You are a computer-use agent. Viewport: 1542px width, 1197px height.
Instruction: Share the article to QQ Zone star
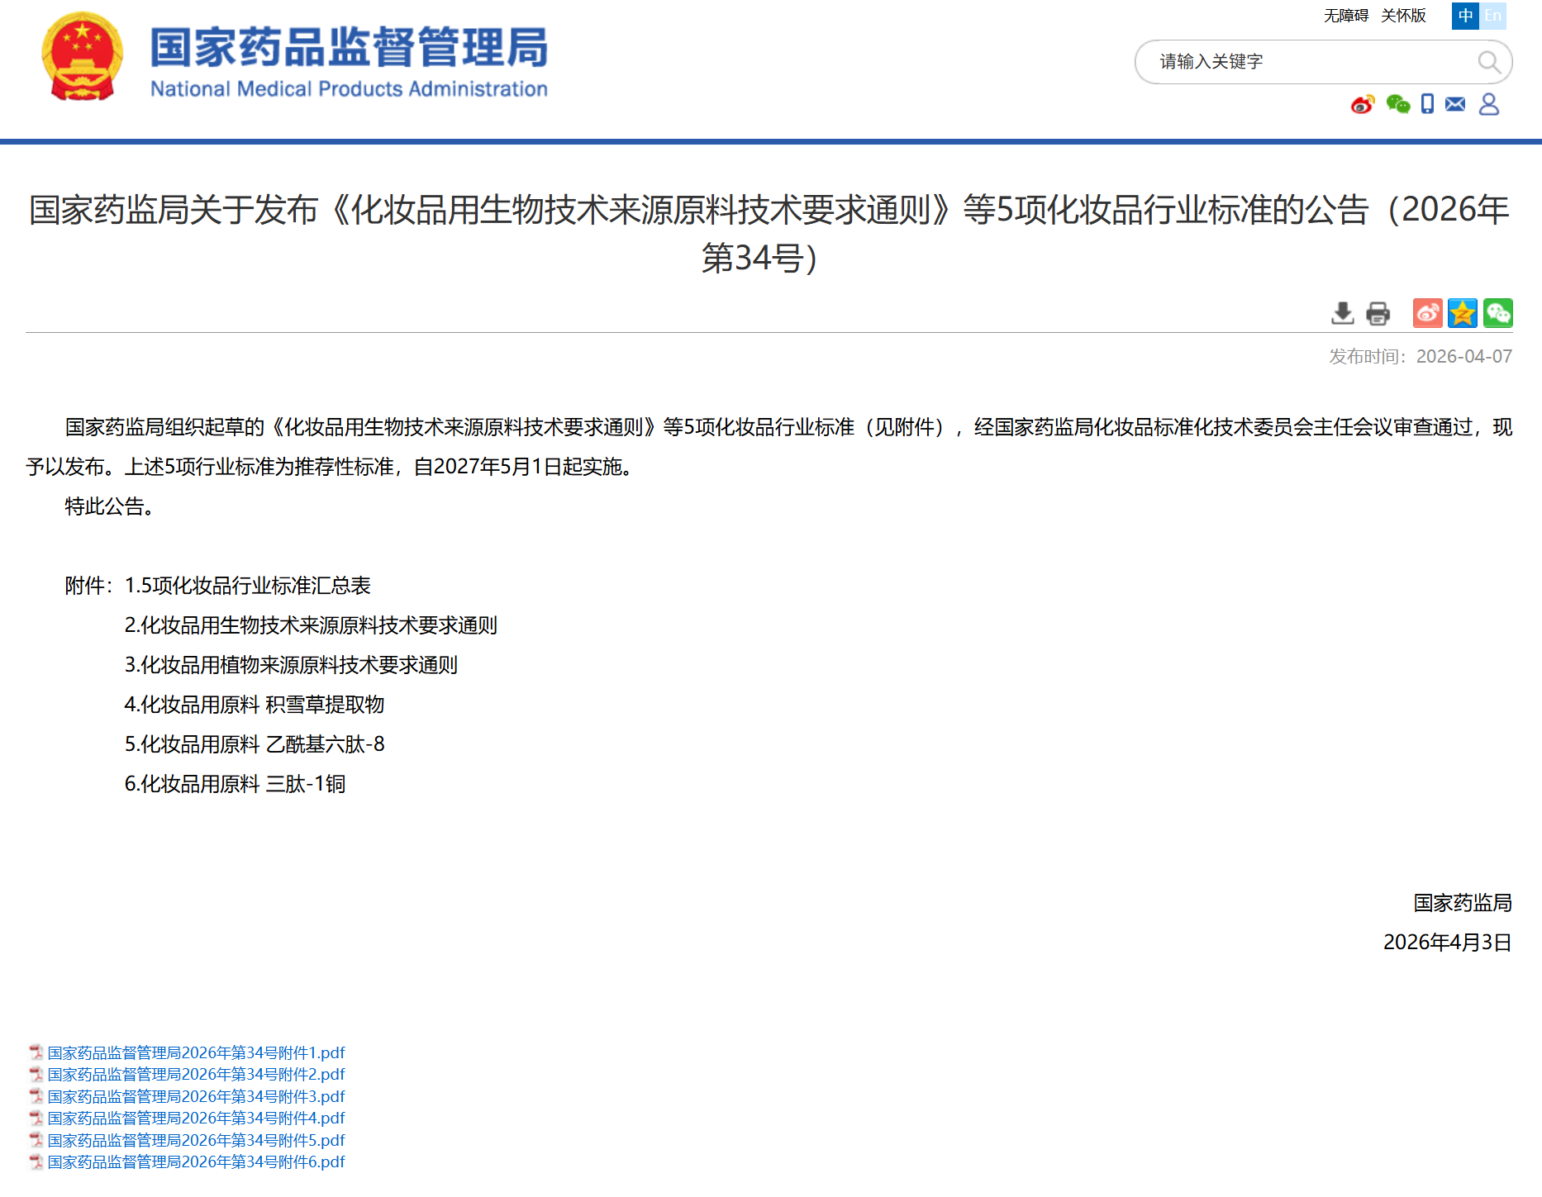(1462, 313)
